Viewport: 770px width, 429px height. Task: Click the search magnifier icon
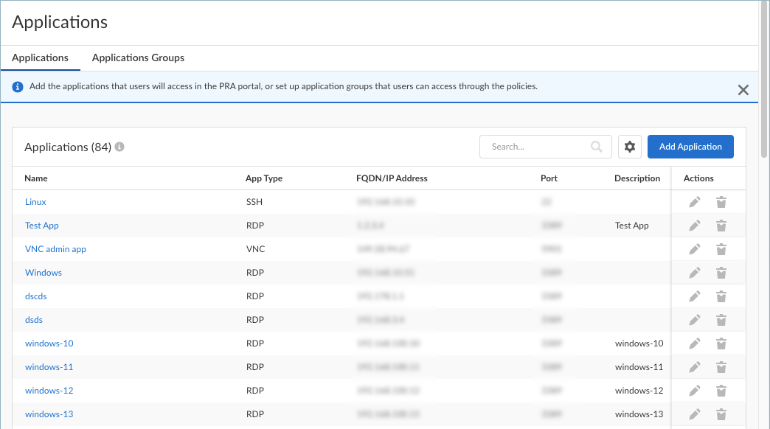point(596,147)
